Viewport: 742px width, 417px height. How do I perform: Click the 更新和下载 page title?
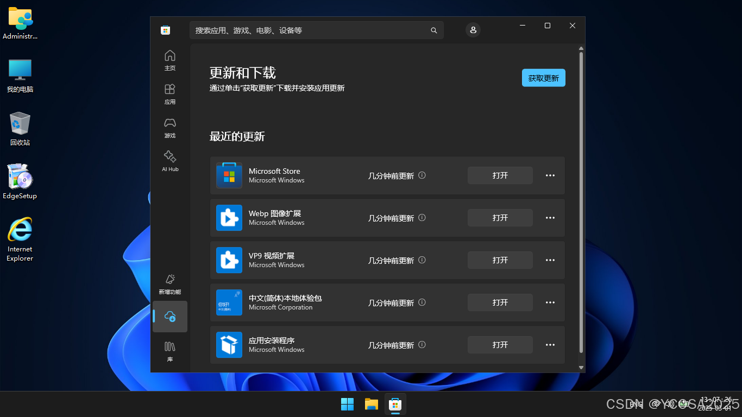click(x=243, y=73)
